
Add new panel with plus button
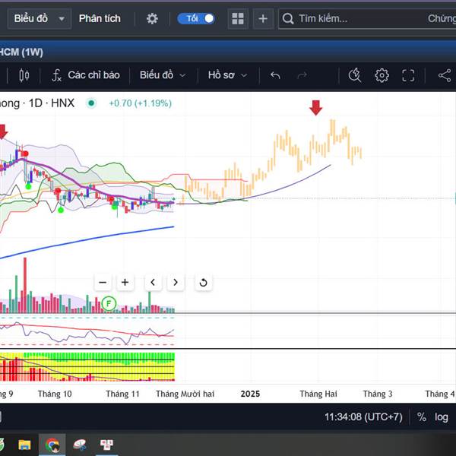(263, 18)
